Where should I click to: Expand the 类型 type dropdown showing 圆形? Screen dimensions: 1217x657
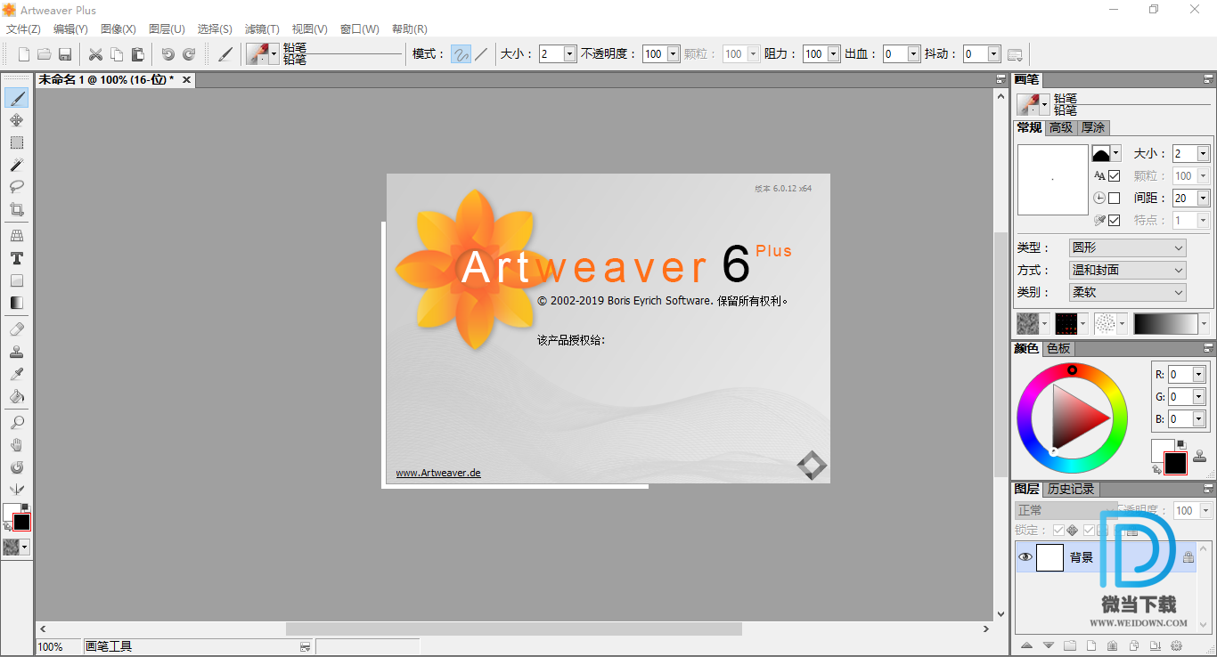click(1128, 248)
